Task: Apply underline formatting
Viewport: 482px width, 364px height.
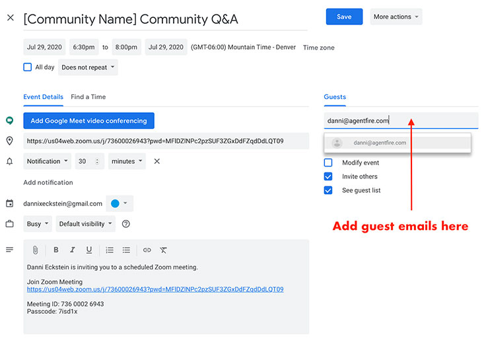Action: tap(89, 250)
